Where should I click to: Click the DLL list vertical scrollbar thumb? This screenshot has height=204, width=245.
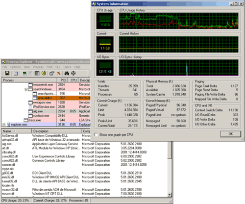point(170,150)
